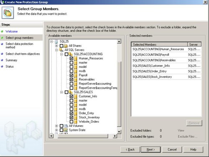Select SQL25\ACCOUNTING\Human_Resources in selected members
The width and height of the screenshot is (209, 157).
click(x=166, y=49)
